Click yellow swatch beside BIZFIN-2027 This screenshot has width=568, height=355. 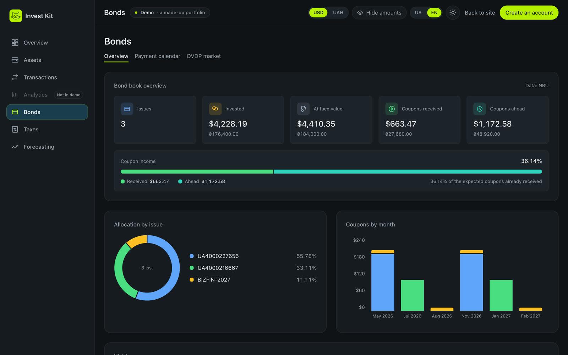[x=192, y=280]
